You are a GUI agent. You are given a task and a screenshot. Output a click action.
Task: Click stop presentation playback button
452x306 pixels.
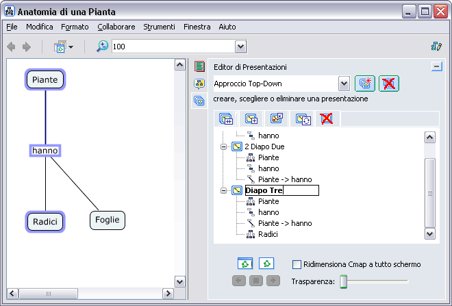[256, 281]
